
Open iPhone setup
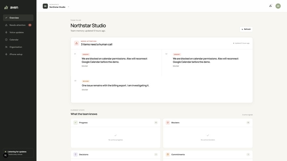click(x=18, y=54)
